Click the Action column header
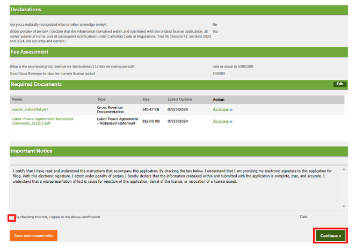356x252 pixels. coord(219,99)
